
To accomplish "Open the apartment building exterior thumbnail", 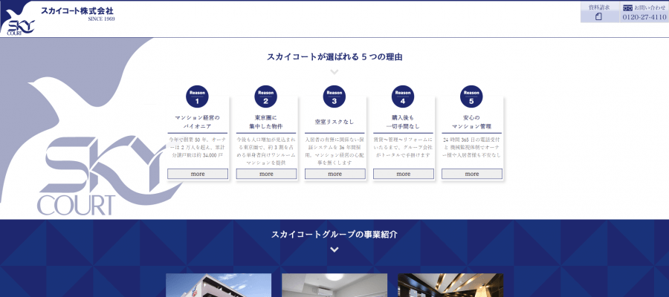I will coord(219,285).
